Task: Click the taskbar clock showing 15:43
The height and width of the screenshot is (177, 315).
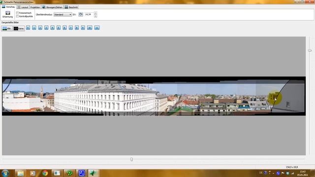Action: click(303, 173)
